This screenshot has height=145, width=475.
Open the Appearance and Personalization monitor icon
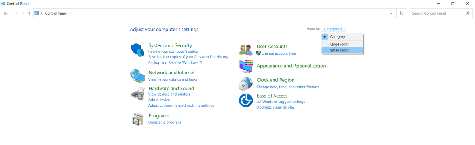(246, 66)
